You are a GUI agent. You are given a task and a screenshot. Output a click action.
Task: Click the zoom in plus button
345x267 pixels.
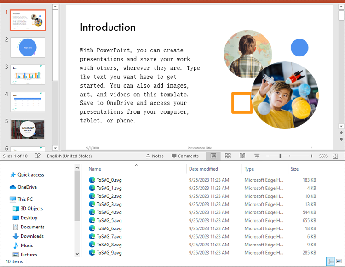312,156
